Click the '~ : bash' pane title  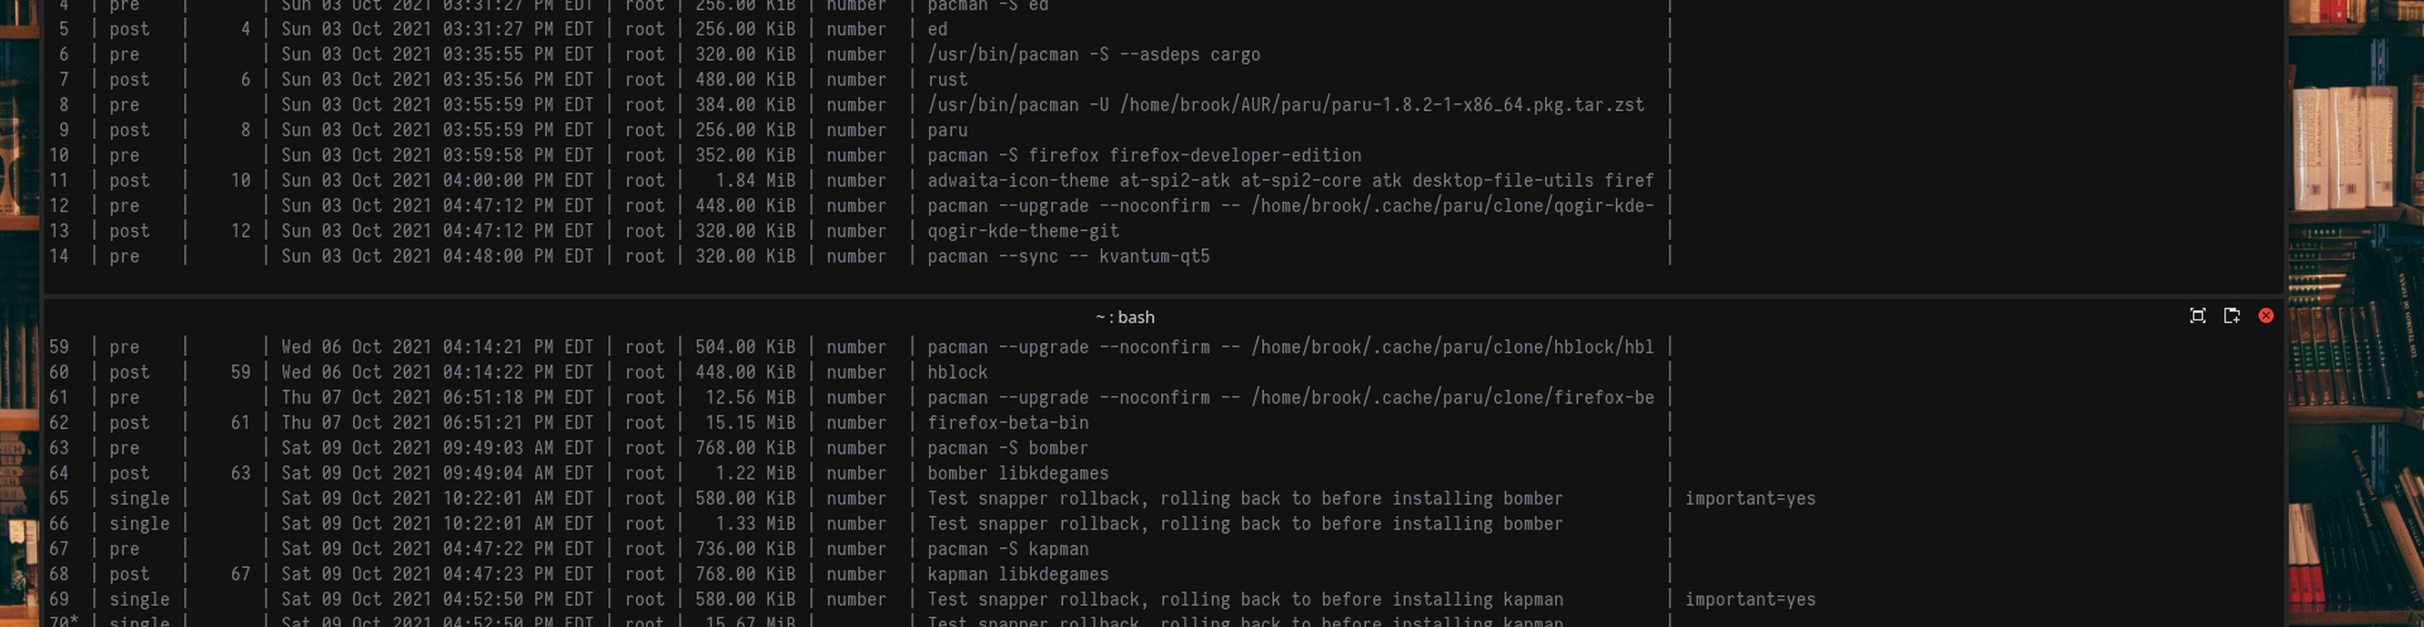(1124, 317)
